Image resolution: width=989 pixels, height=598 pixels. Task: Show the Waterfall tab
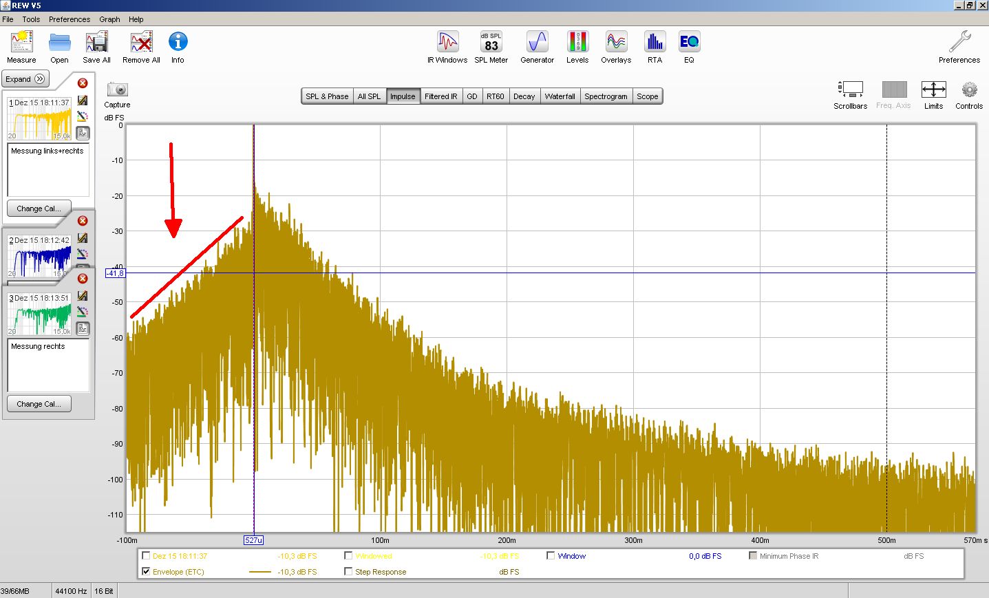tap(560, 96)
